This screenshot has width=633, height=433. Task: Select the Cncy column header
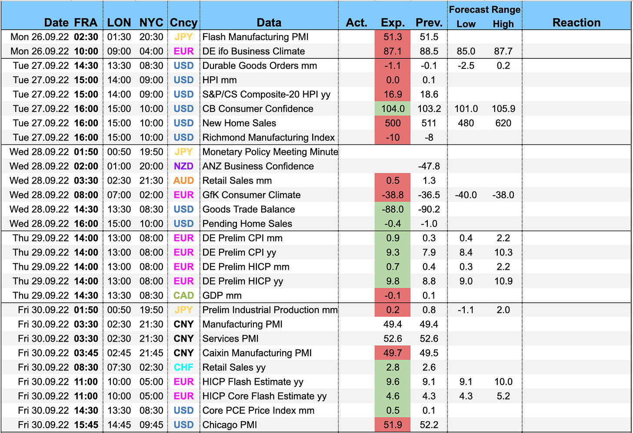coord(183,23)
